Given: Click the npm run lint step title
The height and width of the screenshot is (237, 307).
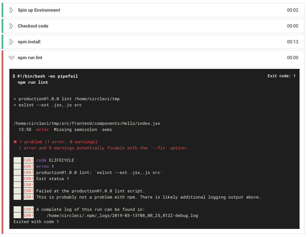Looking at the screenshot, I should [30, 58].
